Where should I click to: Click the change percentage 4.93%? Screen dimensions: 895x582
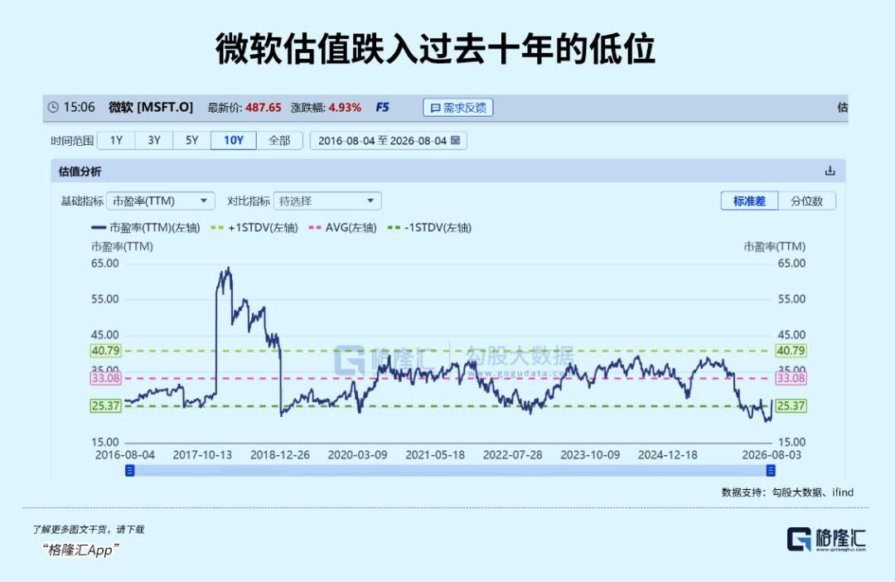[x=345, y=108]
